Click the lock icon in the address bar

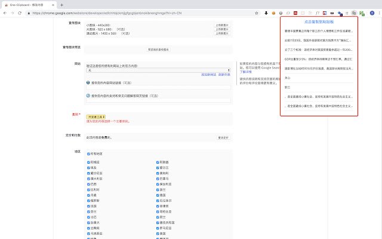click(29, 13)
